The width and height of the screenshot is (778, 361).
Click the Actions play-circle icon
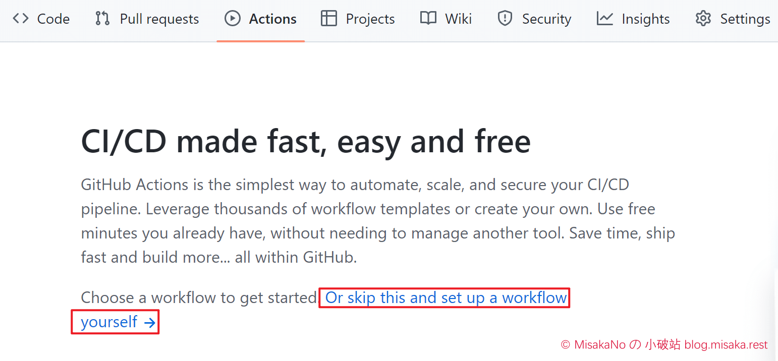(x=232, y=19)
